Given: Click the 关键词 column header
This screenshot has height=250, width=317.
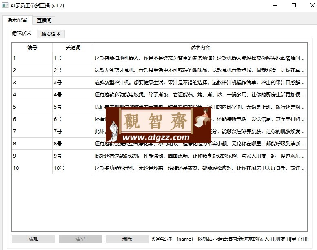Looking at the screenshot, I should 73,47.
